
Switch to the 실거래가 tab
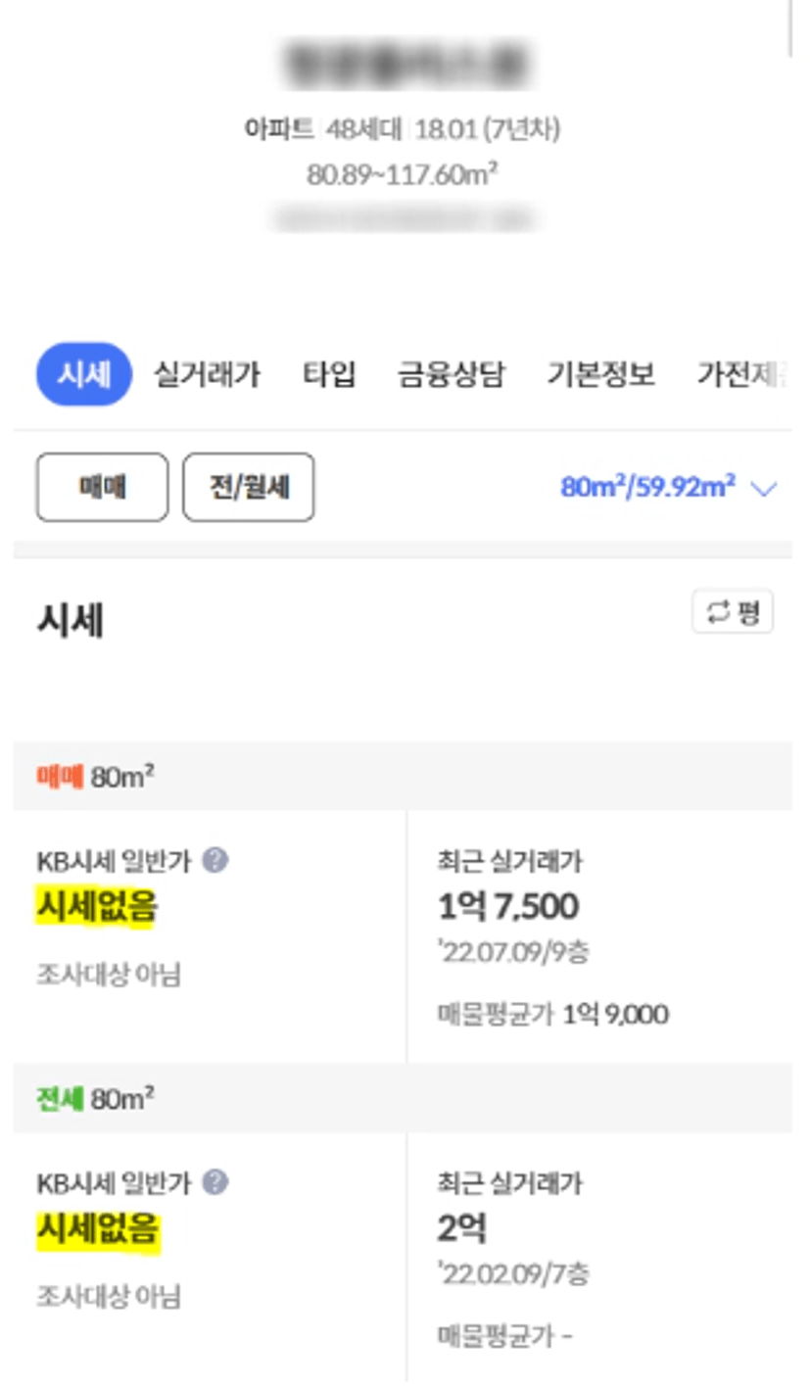click(x=207, y=374)
